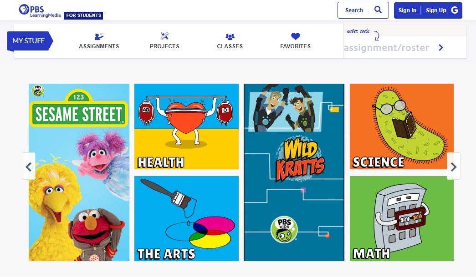Click the Favorites heart icon

click(295, 36)
